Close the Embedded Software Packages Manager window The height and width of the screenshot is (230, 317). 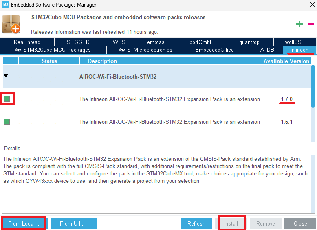pyautogui.click(x=313, y=4)
